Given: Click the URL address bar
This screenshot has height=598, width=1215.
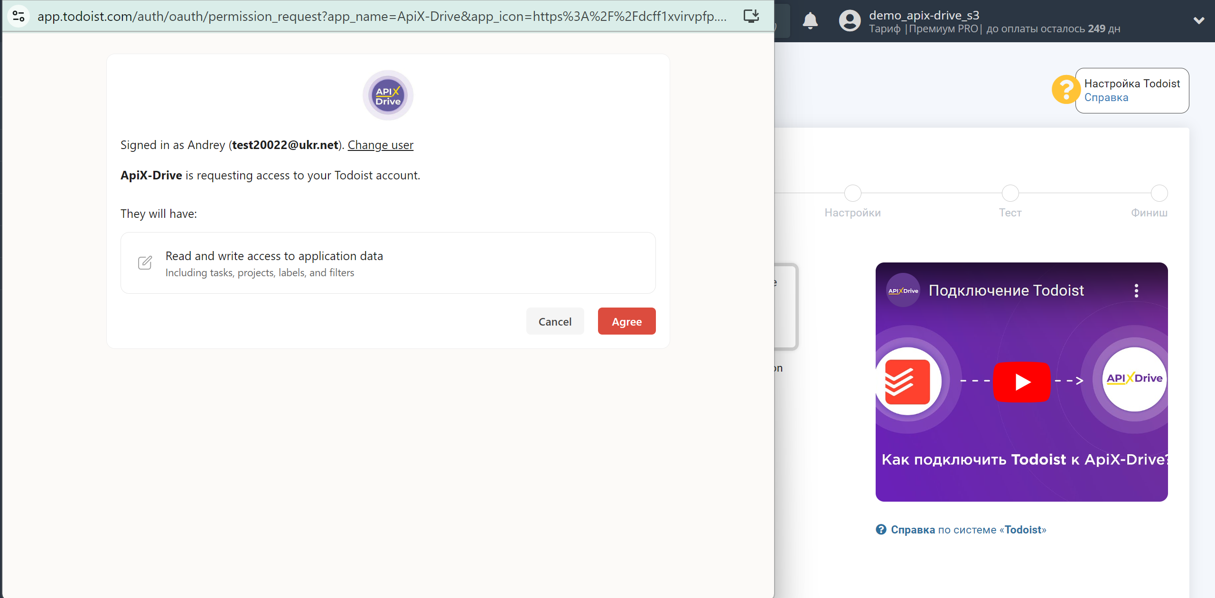Looking at the screenshot, I should 382,16.
